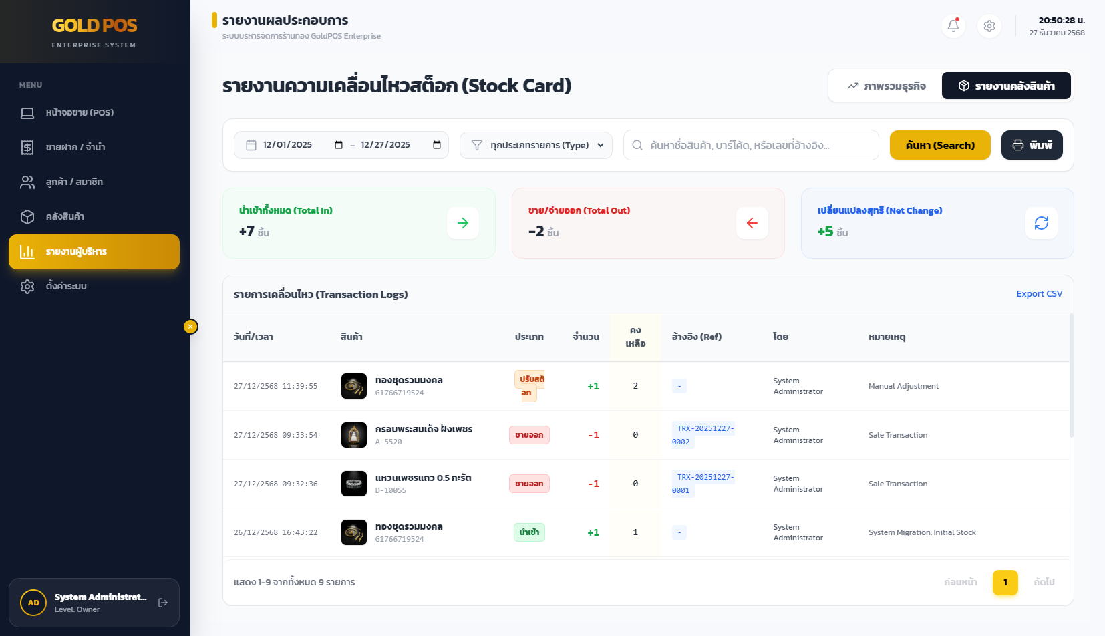The image size is (1105, 636).
Task: Click the Export CSV link
Action: pyautogui.click(x=1039, y=293)
